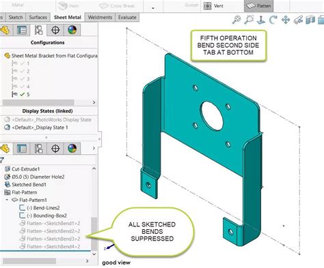The height and width of the screenshot is (268, 324).
Task: Select Default Display State 1
Action: [36, 128]
